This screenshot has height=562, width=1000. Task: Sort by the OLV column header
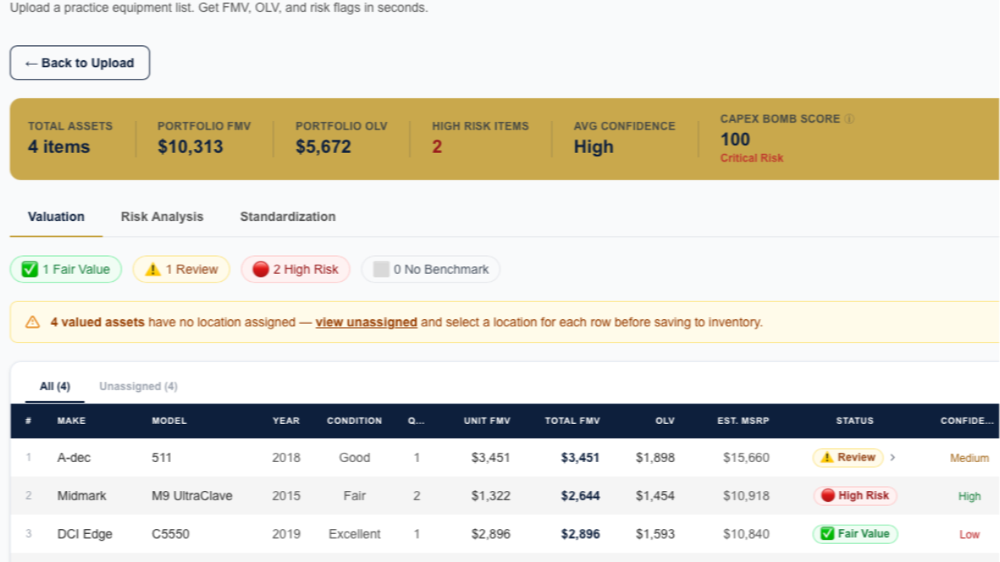665,421
